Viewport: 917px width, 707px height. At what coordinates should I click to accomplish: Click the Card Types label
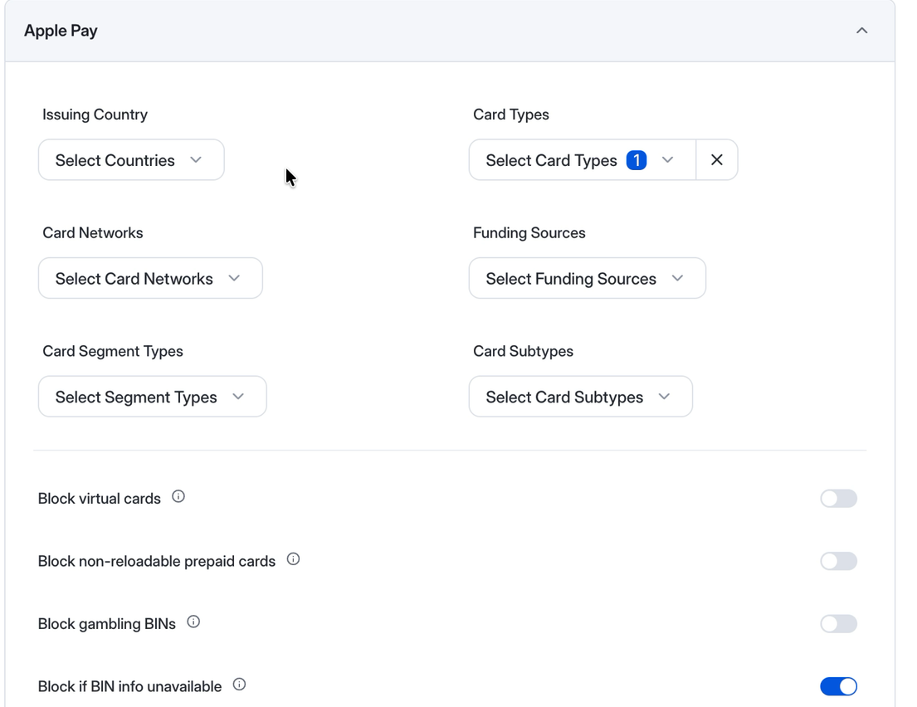point(511,115)
